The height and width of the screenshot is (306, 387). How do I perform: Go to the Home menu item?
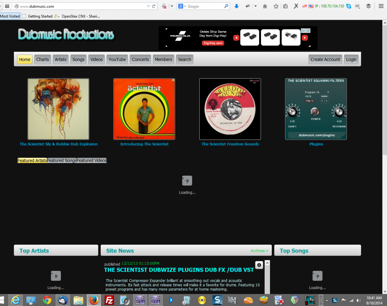click(x=25, y=59)
